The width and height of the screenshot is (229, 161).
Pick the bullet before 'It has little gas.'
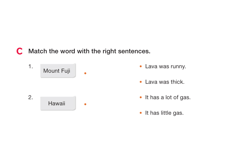click(x=141, y=113)
